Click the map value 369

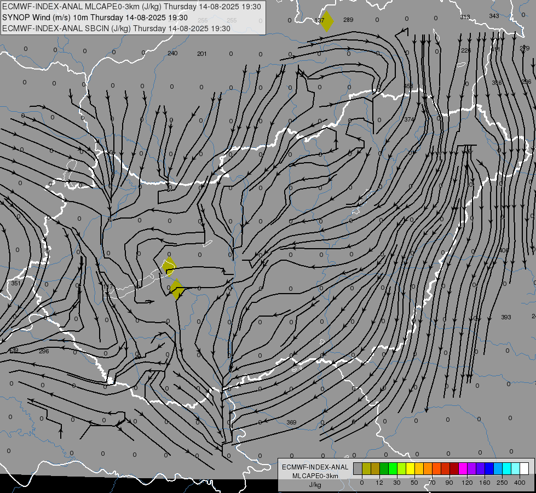291,422
